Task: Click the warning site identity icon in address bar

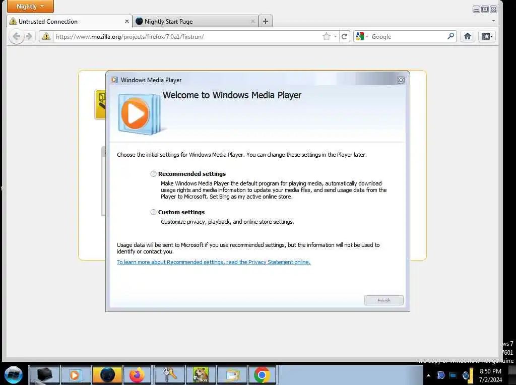Action: pyautogui.click(x=46, y=36)
